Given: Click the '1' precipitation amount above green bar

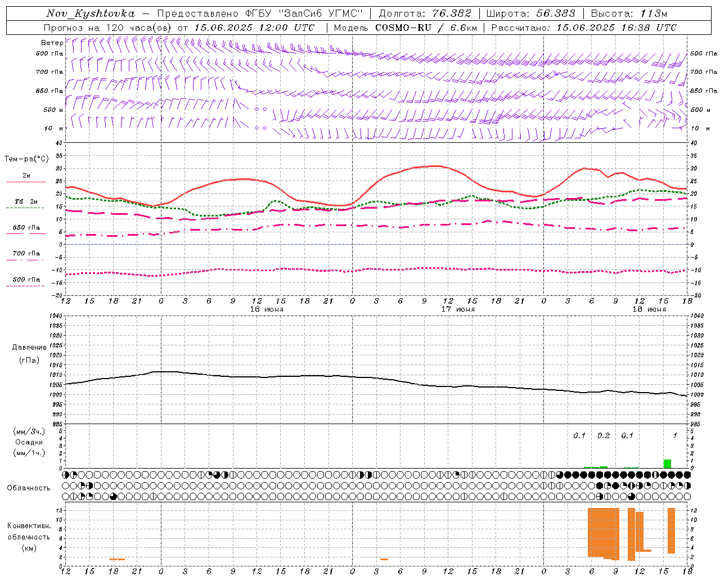Looking at the screenshot, I should pyautogui.click(x=675, y=436).
